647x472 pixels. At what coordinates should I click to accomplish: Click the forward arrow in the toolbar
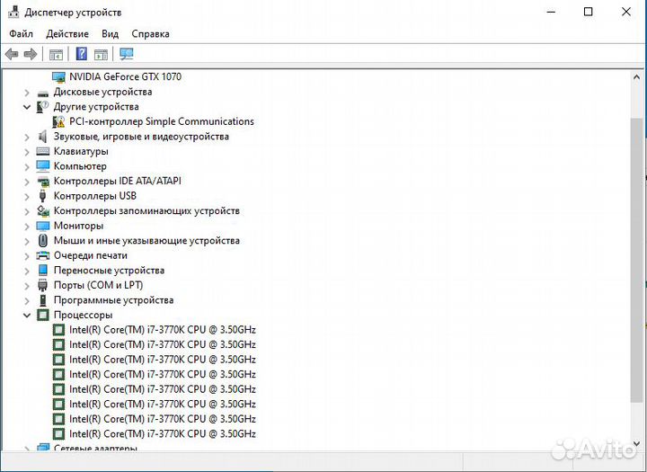tap(31, 54)
